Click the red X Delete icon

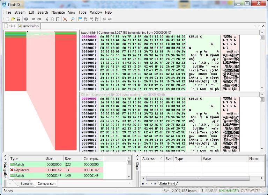pos(65,19)
